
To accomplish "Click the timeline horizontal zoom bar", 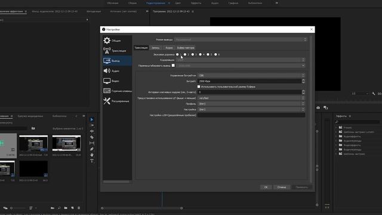I will pos(142,208).
